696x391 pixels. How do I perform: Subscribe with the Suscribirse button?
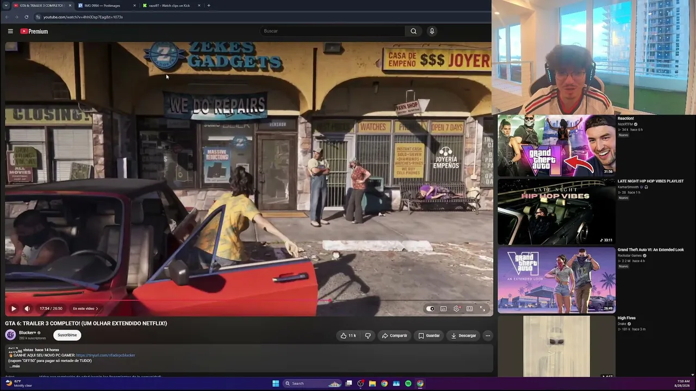click(67, 335)
